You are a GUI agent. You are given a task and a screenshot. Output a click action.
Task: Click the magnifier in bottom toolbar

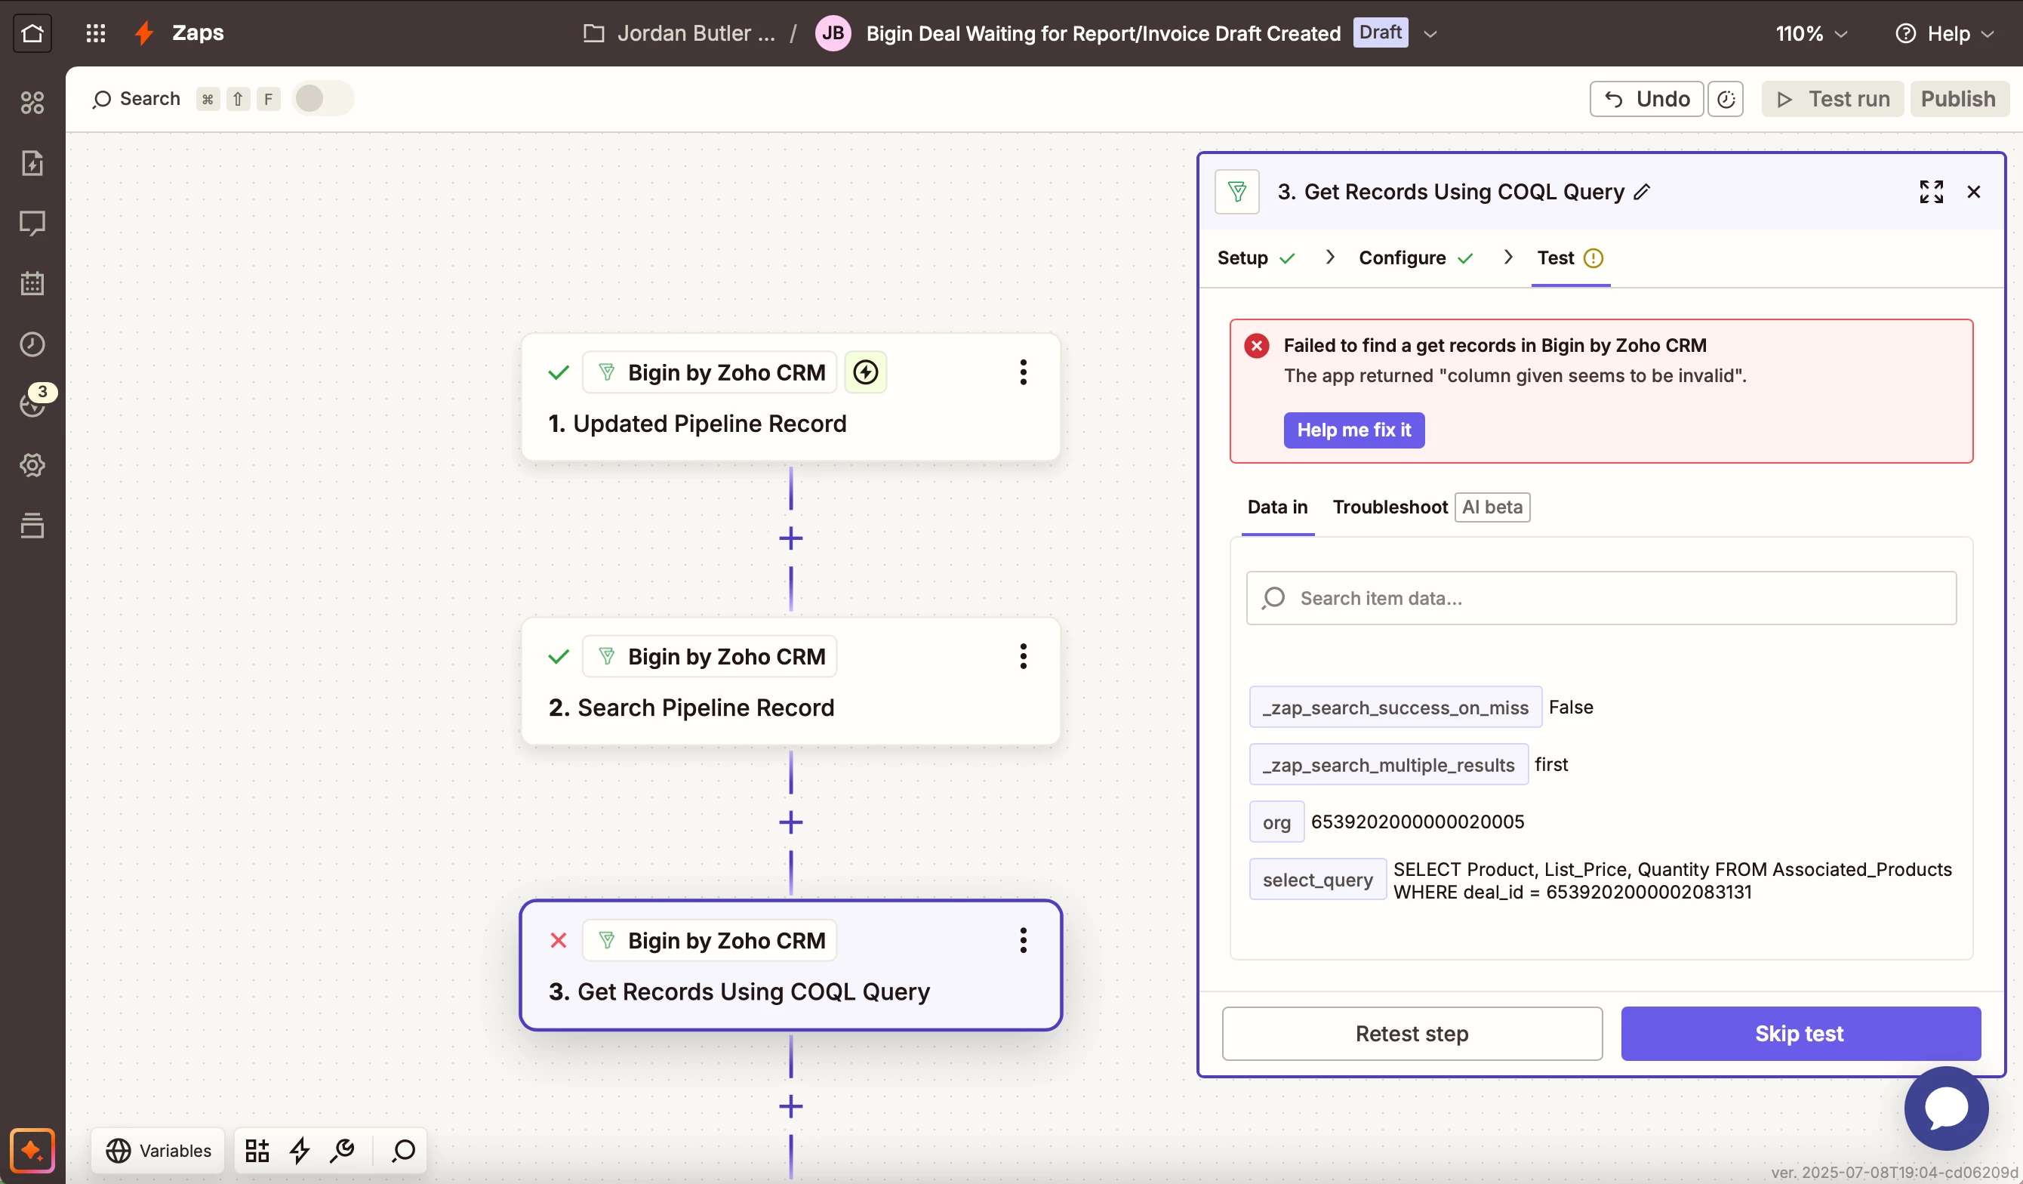pos(403,1150)
